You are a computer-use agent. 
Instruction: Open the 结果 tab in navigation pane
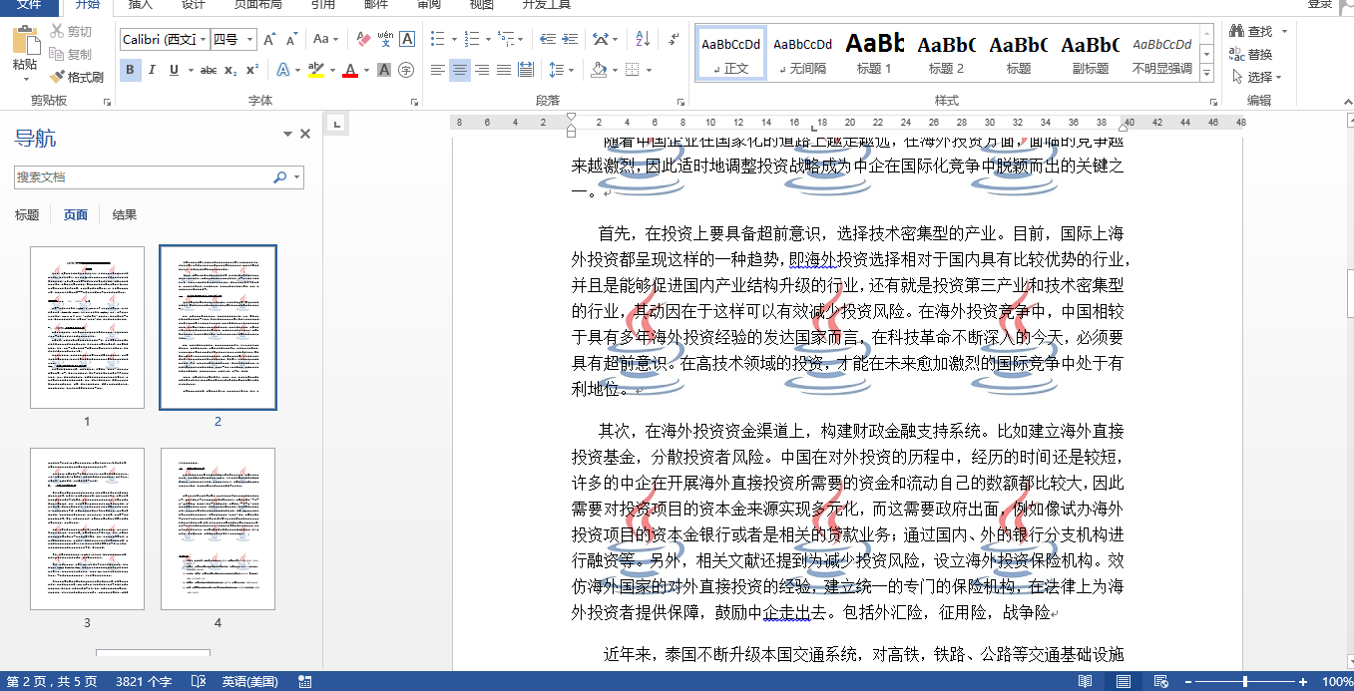125,215
